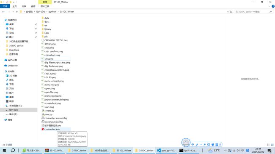Expand address bar history dropdown
This screenshot has height=154, width=275.
point(228,12)
